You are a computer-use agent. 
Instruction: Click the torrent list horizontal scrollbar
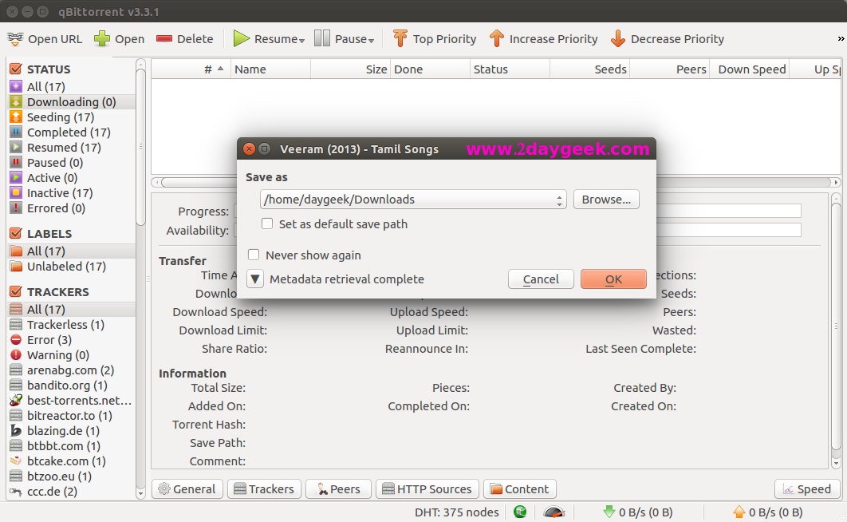[496, 182]
